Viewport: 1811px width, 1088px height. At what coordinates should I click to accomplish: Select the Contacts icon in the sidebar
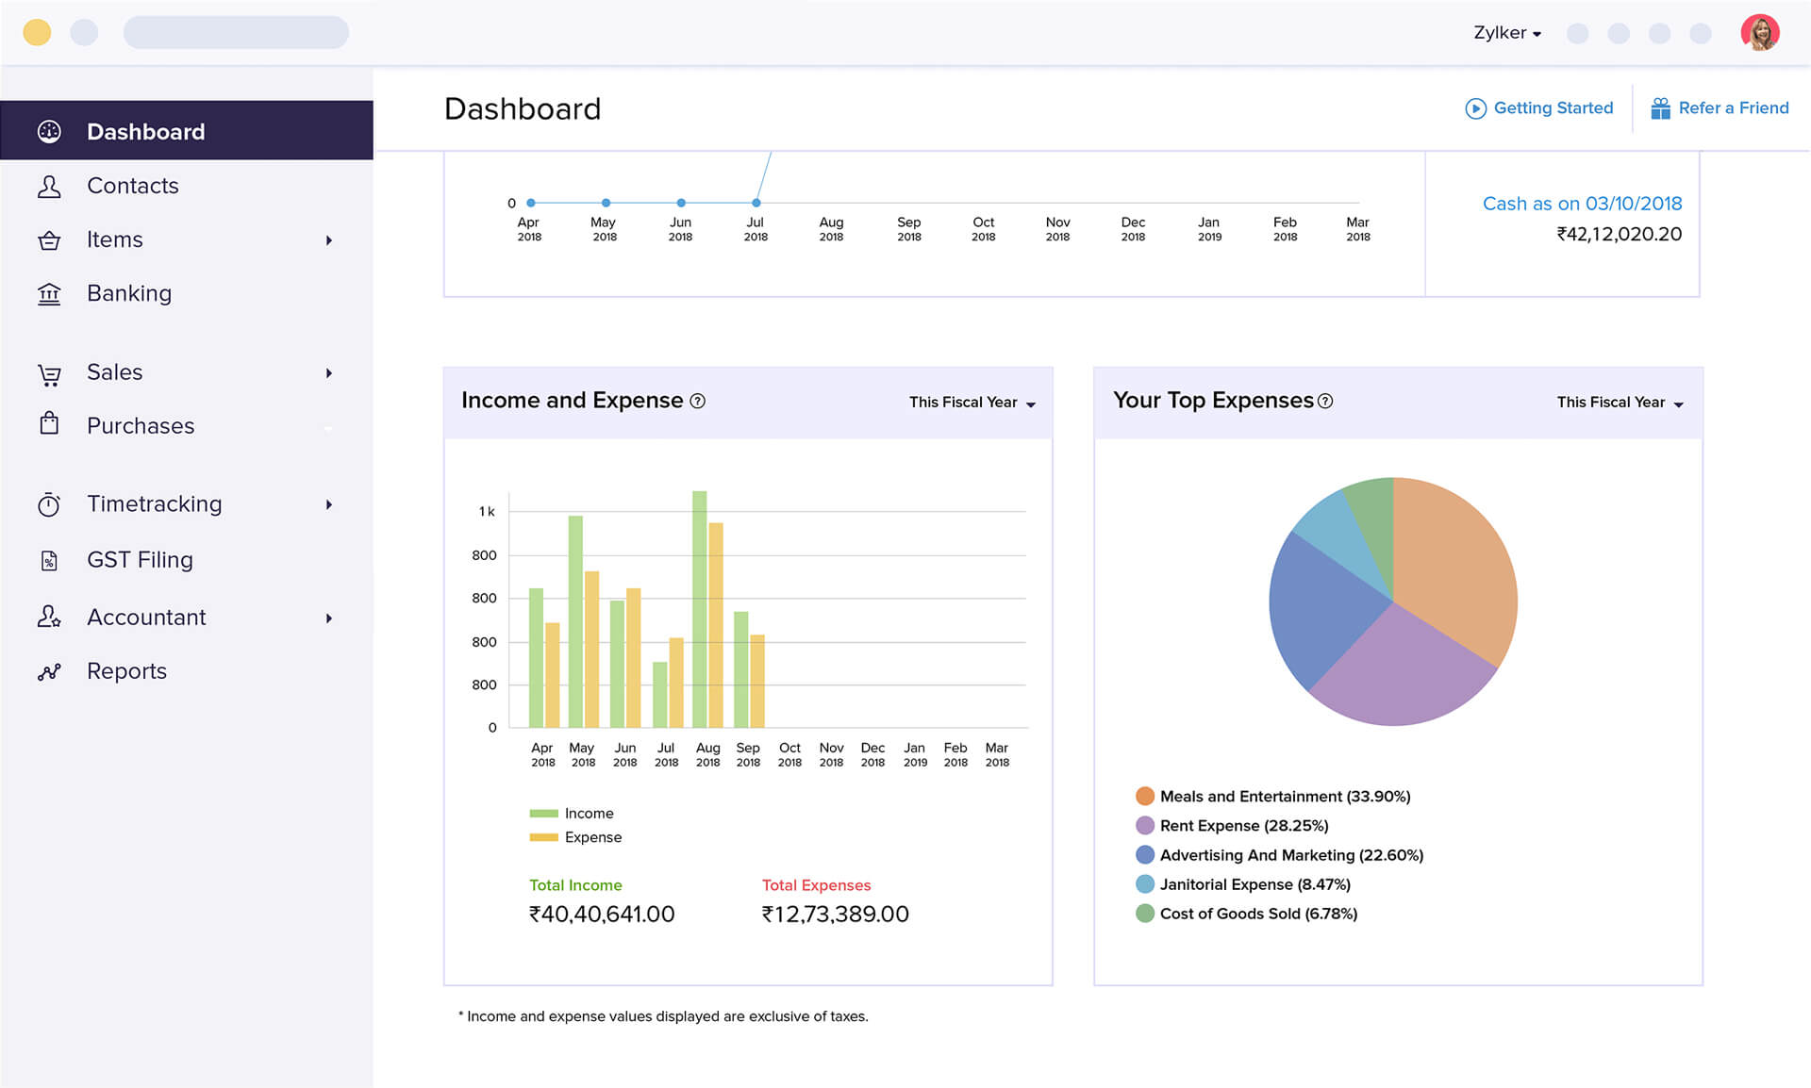point(50,186)
